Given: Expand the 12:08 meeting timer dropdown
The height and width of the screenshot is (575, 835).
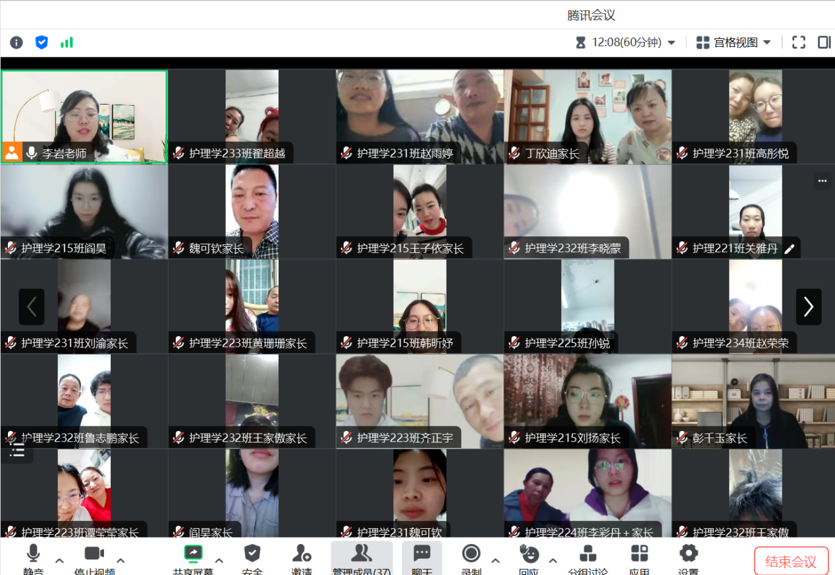Looking at the screenshot, I should tap(671, 43).
